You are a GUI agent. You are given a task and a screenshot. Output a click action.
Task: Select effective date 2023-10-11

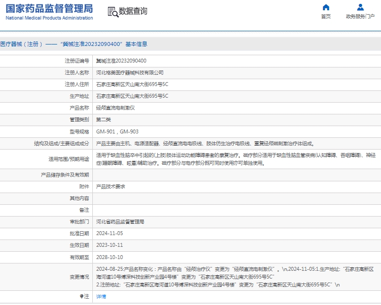[109, 245]
